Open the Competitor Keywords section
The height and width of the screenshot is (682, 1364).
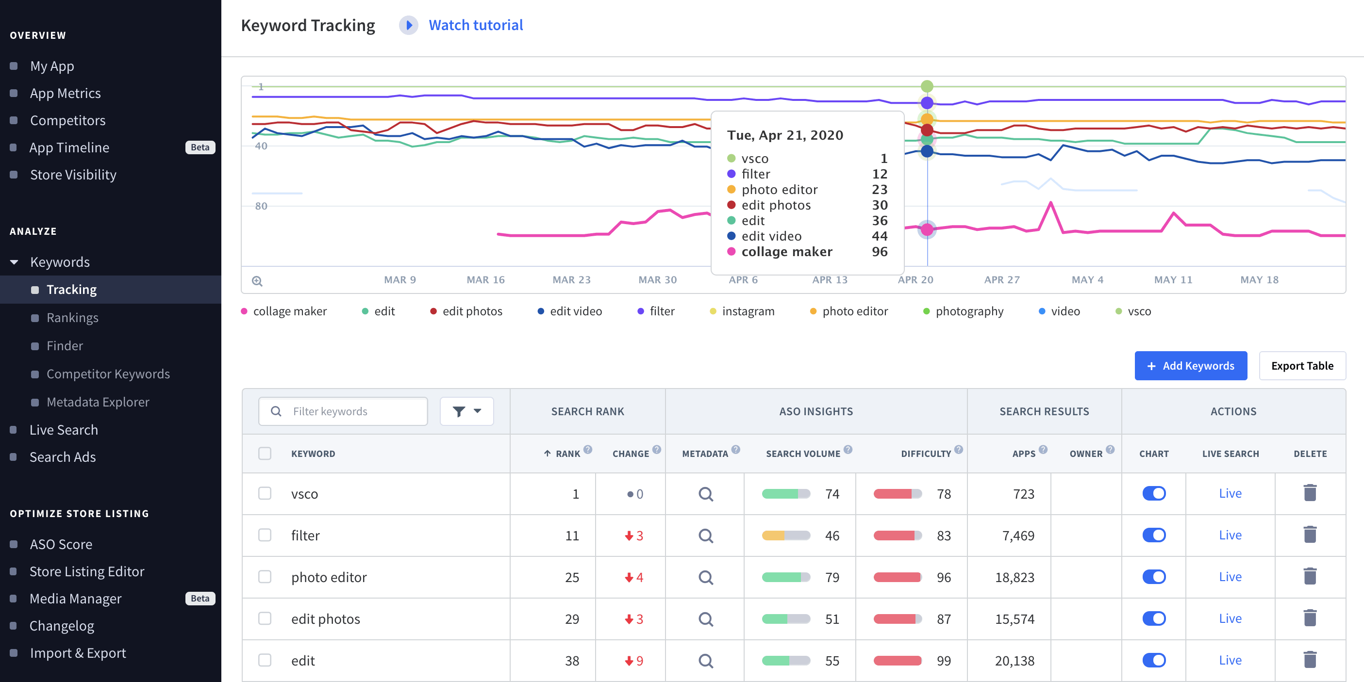click(x=108, y=373)
